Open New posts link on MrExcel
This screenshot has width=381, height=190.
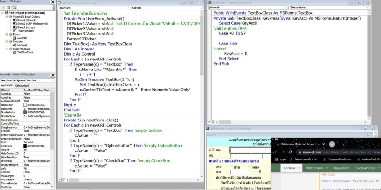pyautogui.click(x=341, y=168)
